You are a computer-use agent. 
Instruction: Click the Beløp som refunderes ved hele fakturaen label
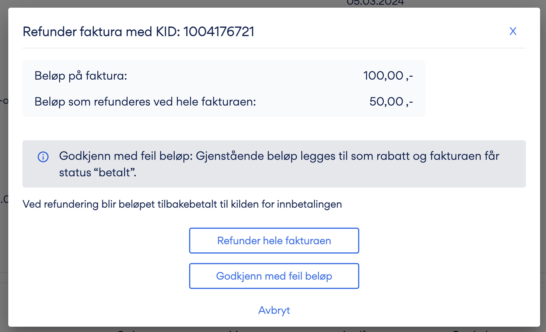coord(145,102)
